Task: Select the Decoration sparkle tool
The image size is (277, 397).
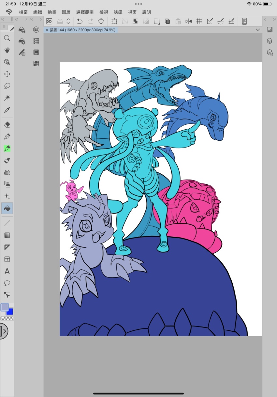Action: point(7,196)
